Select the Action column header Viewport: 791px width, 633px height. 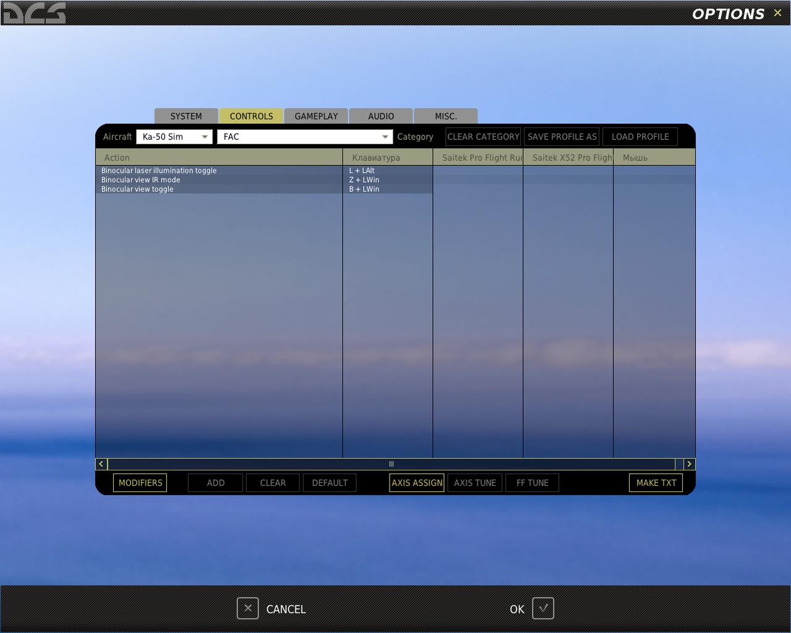click(x=219, y=157)
